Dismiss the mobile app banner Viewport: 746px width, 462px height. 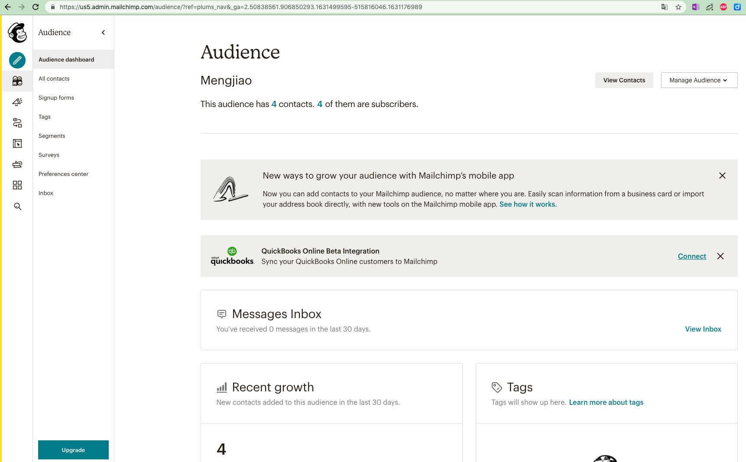pyautogui.click(x=722, y=176)
